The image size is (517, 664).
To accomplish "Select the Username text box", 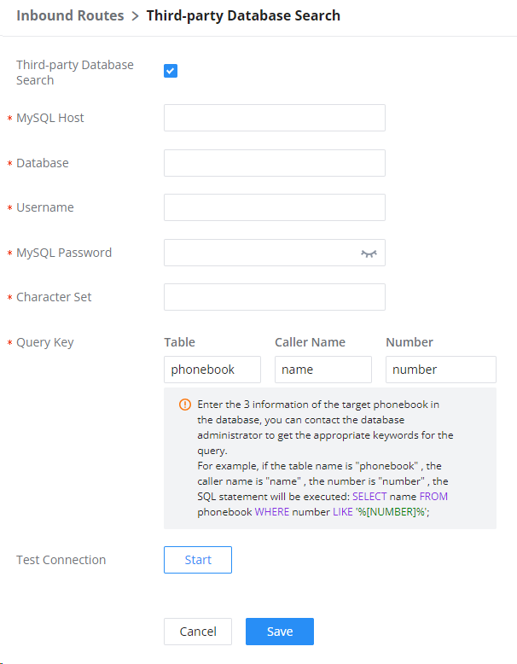I will [x=275, y=207].
